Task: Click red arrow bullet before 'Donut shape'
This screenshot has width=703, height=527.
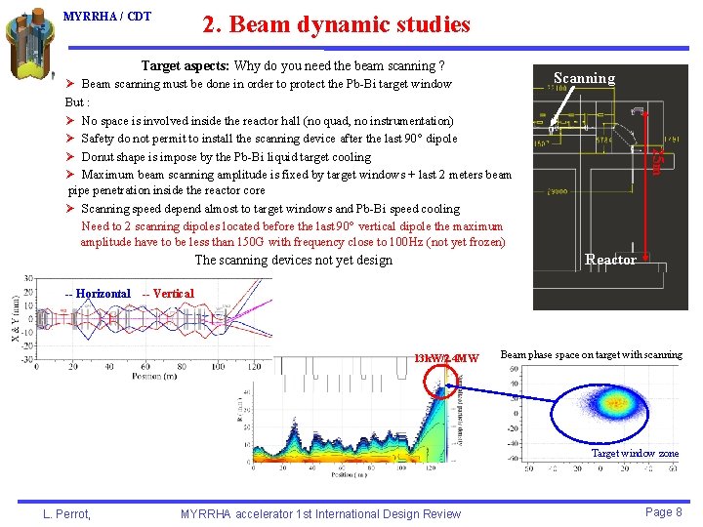Action: pos(70,156)
